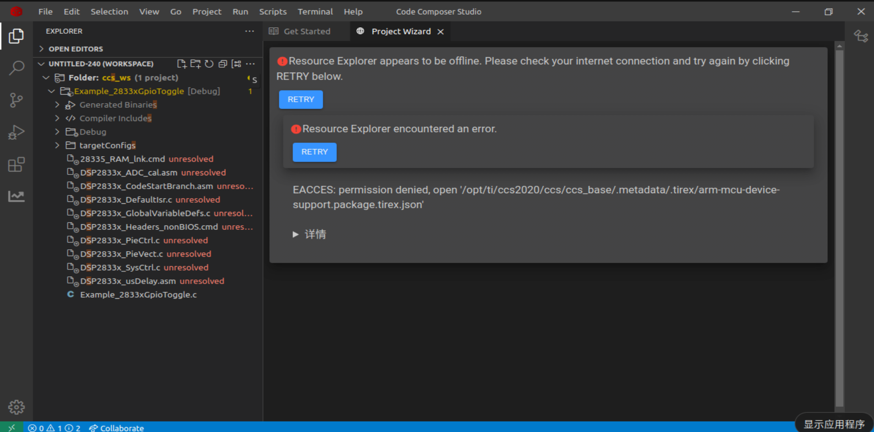Refresh the explorer with the refresh icon

click(209, 64)
